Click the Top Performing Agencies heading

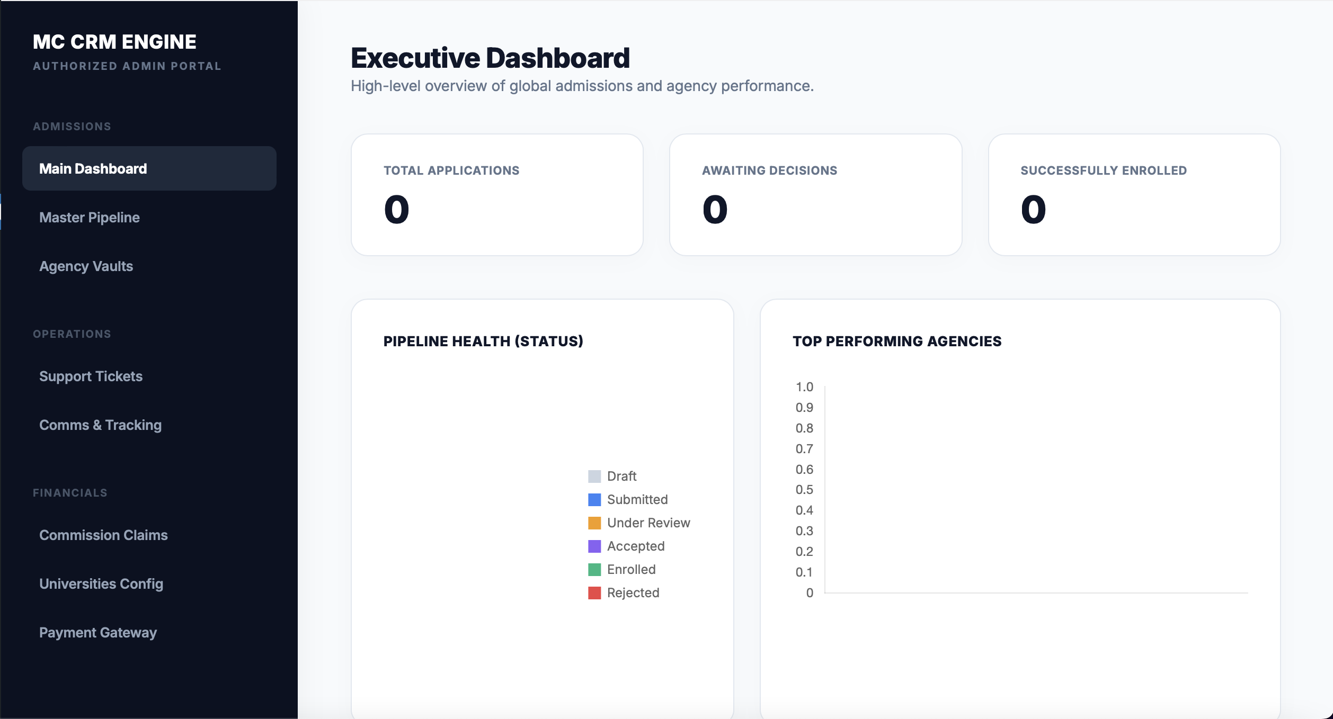(897, 341)
